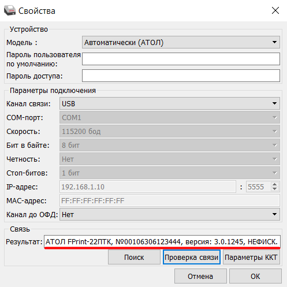Click the printer icon in title bar
Image resolution: width=287 pixels, height=287 pixels.
pyautogui.click(x=10, y=10)
